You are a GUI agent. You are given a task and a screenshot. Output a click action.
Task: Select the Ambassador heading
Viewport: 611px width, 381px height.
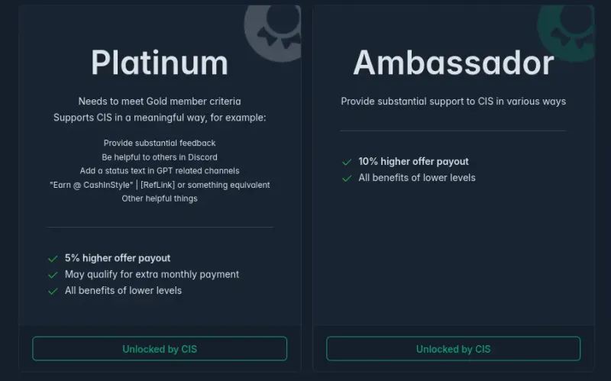click(453, 63)
